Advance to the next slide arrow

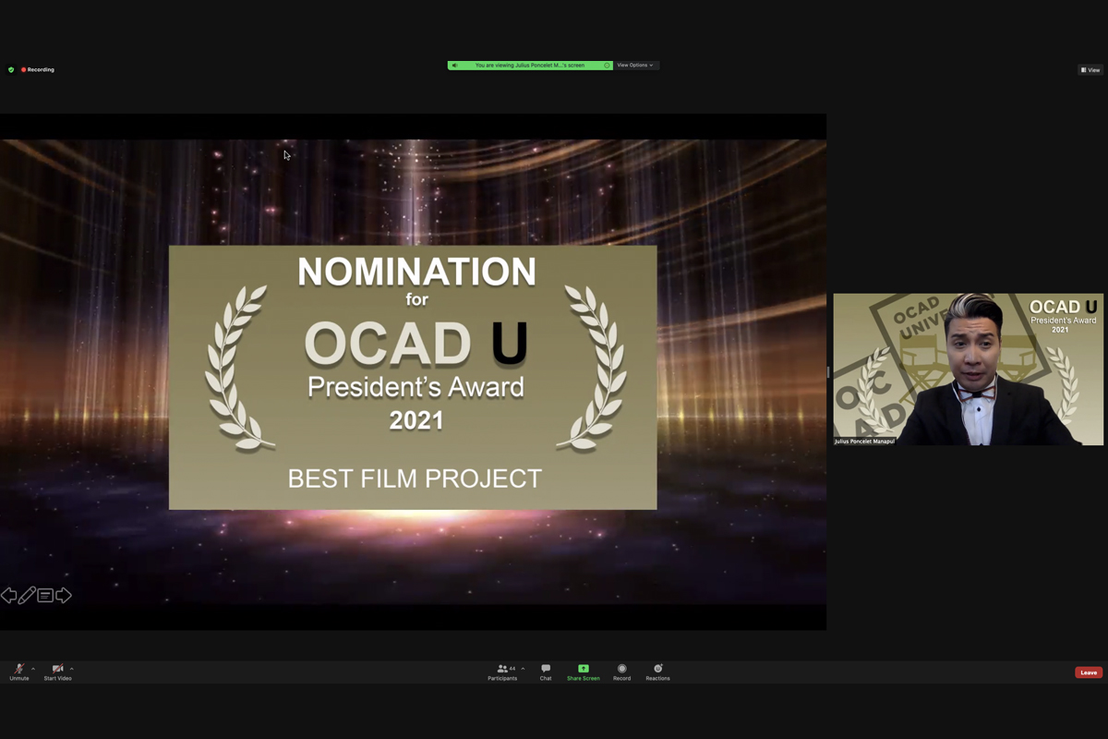tap(64, 596)
